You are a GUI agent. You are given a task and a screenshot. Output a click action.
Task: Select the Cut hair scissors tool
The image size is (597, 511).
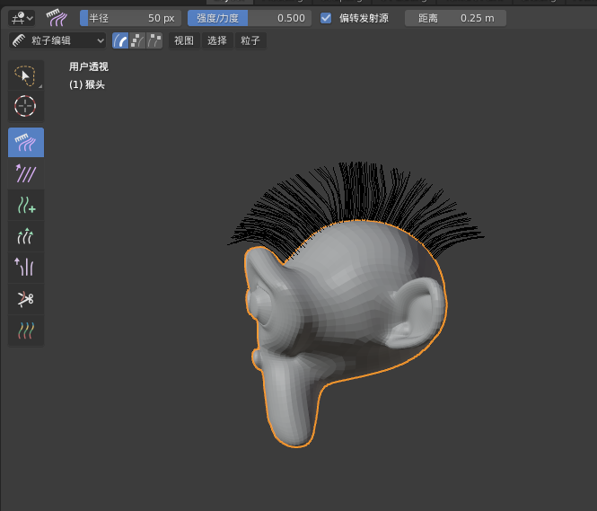coord(26,299)
